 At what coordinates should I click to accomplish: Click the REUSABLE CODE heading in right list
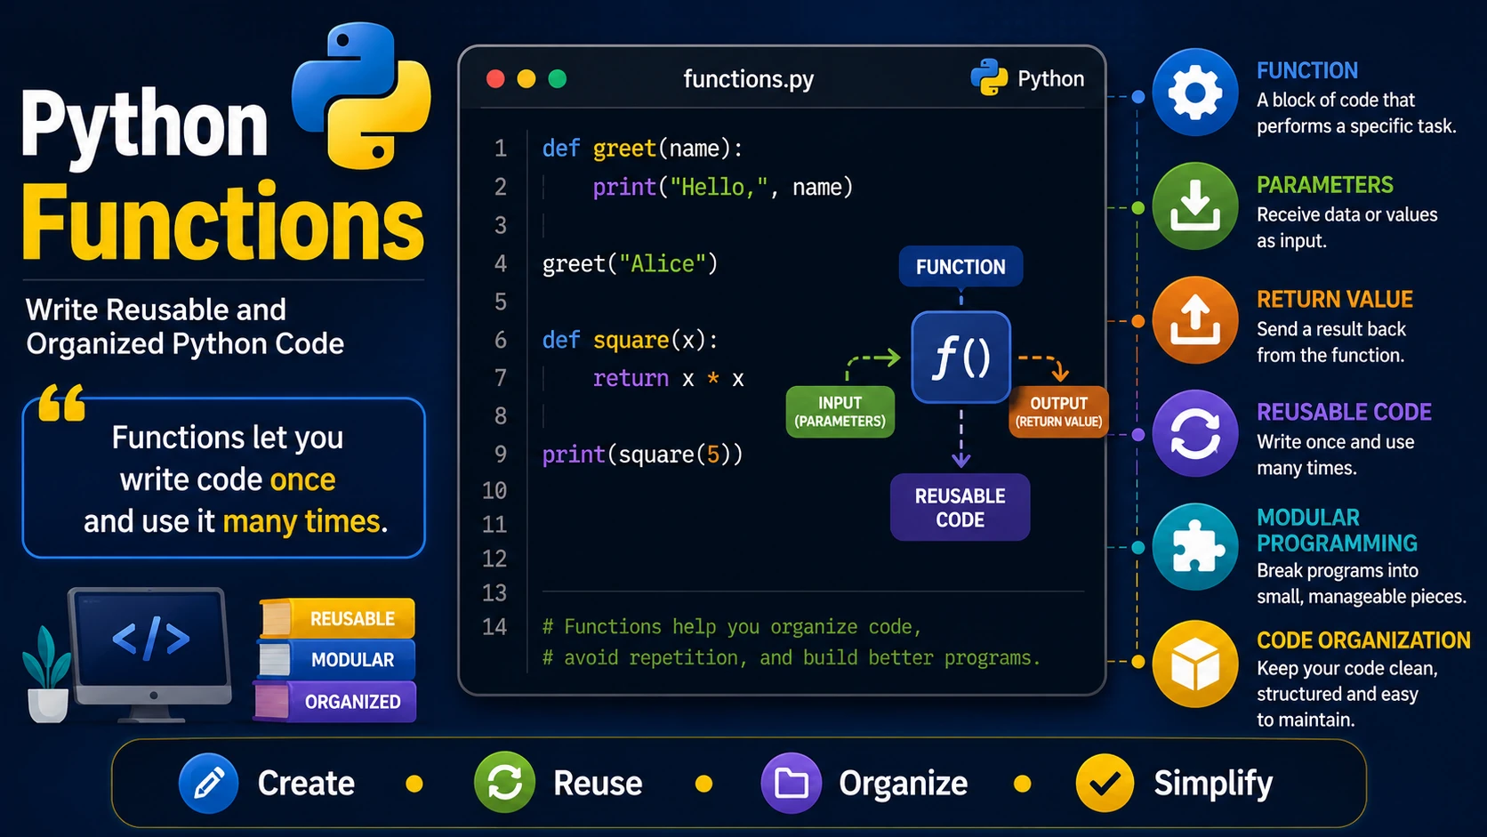coord(1344,412)
